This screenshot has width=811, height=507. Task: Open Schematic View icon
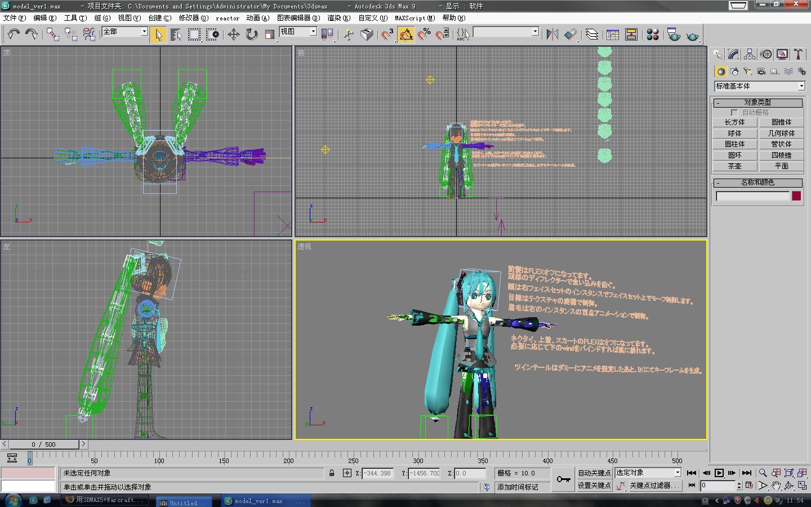631,34
